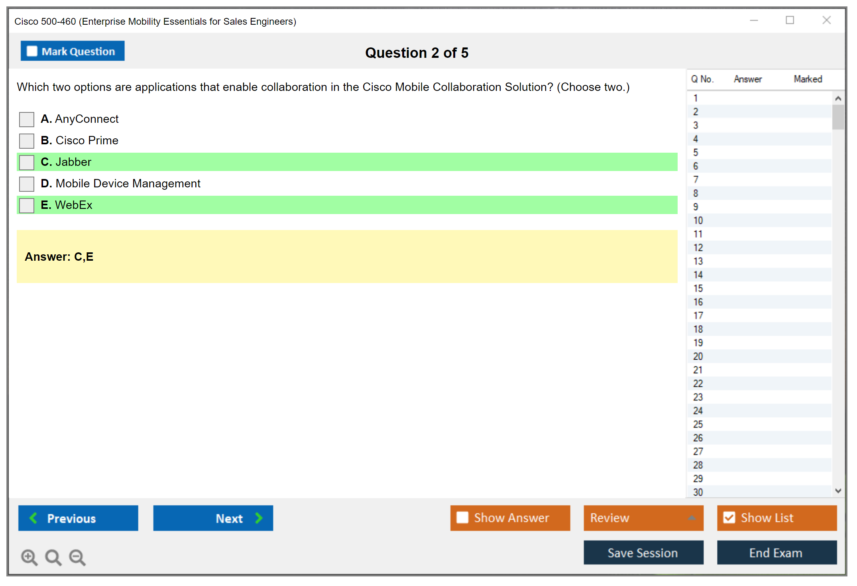
Task: Uncheck the Show List option
Action: coord(729,517)
